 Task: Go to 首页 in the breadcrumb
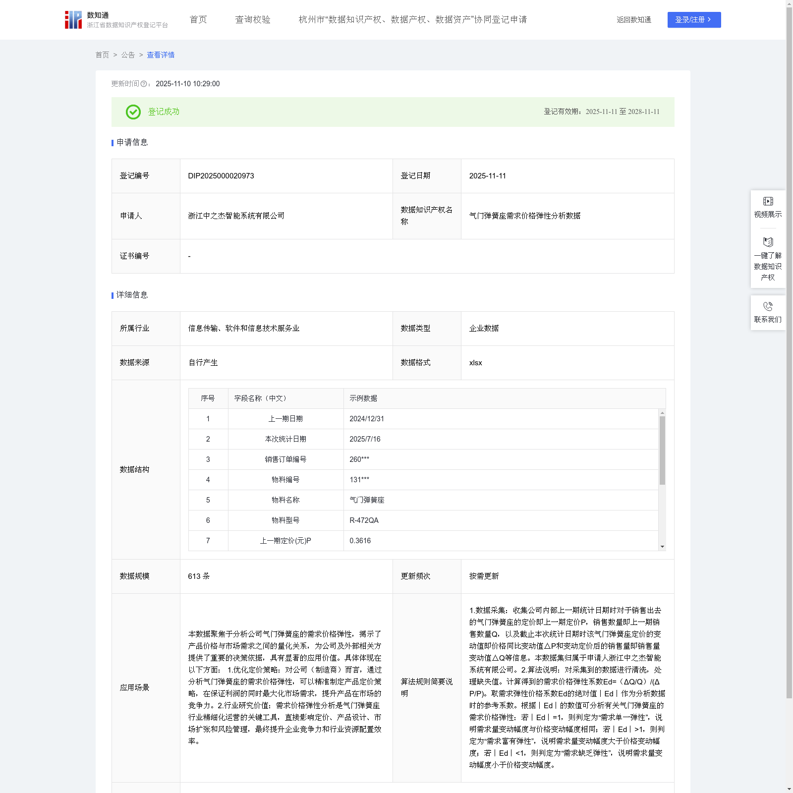click(x=102, y=55)
